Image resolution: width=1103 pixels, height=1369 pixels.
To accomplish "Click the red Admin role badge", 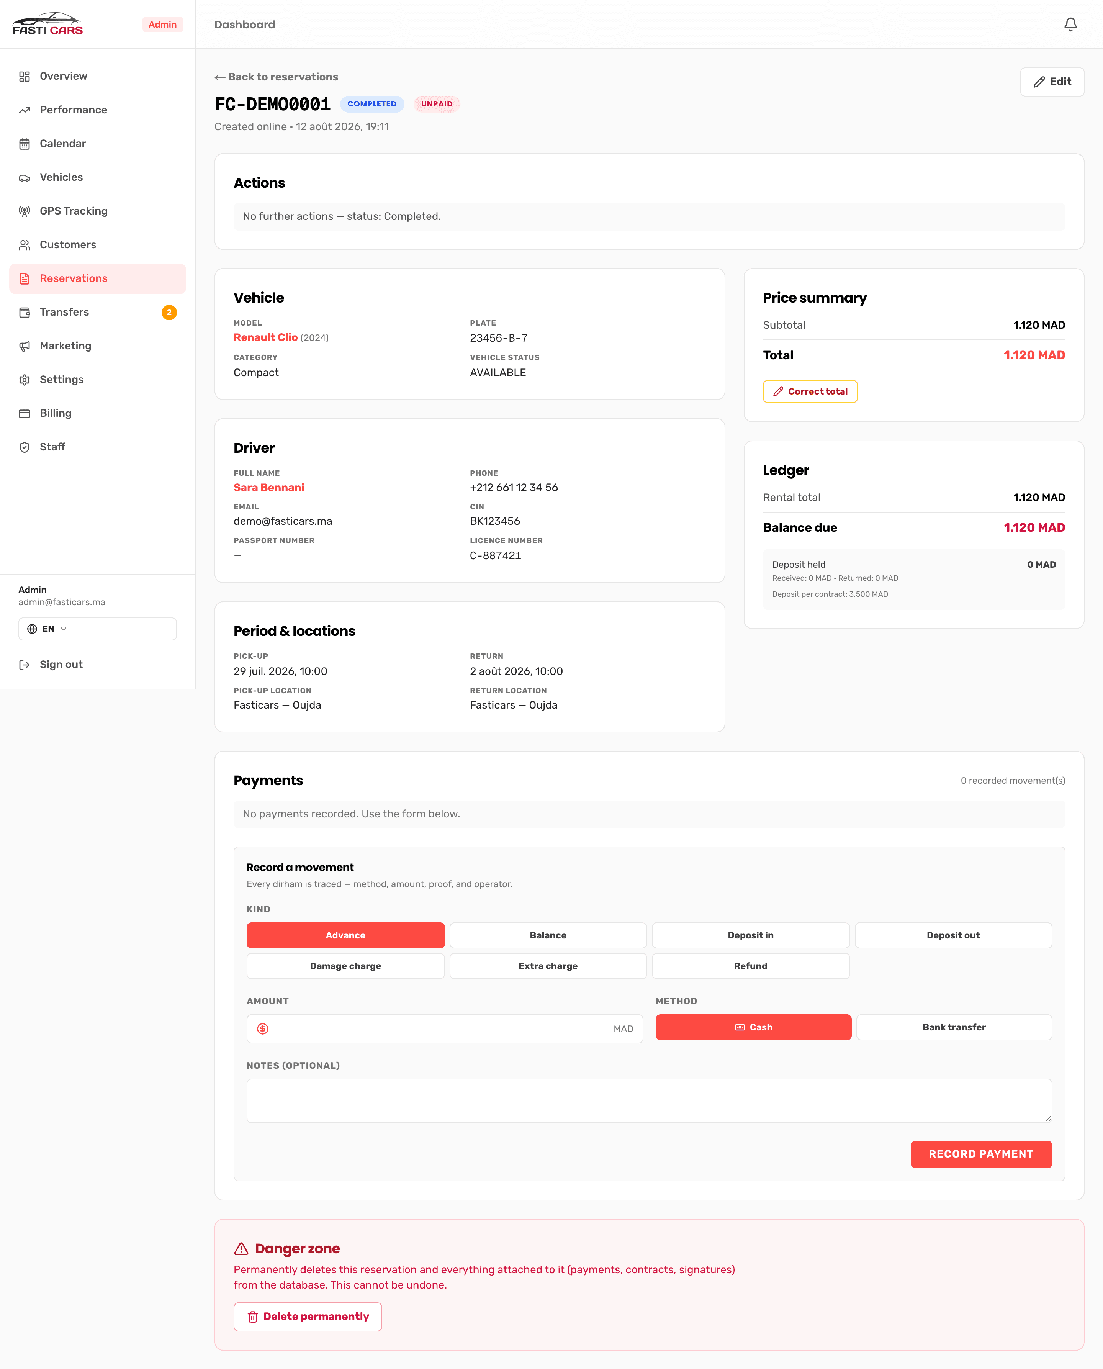I will click(x=162, y=24).
